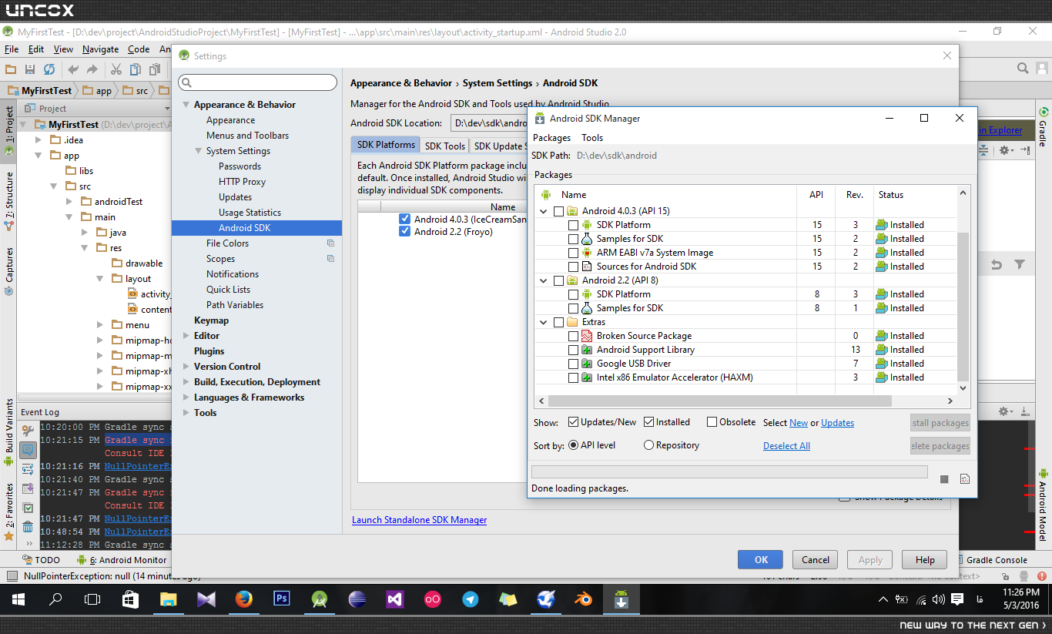Image resolution: width=1052 pixels, height=634 pixels.
Task: Click the Undo arrow in main toolbar
Action: click(73, 69)
